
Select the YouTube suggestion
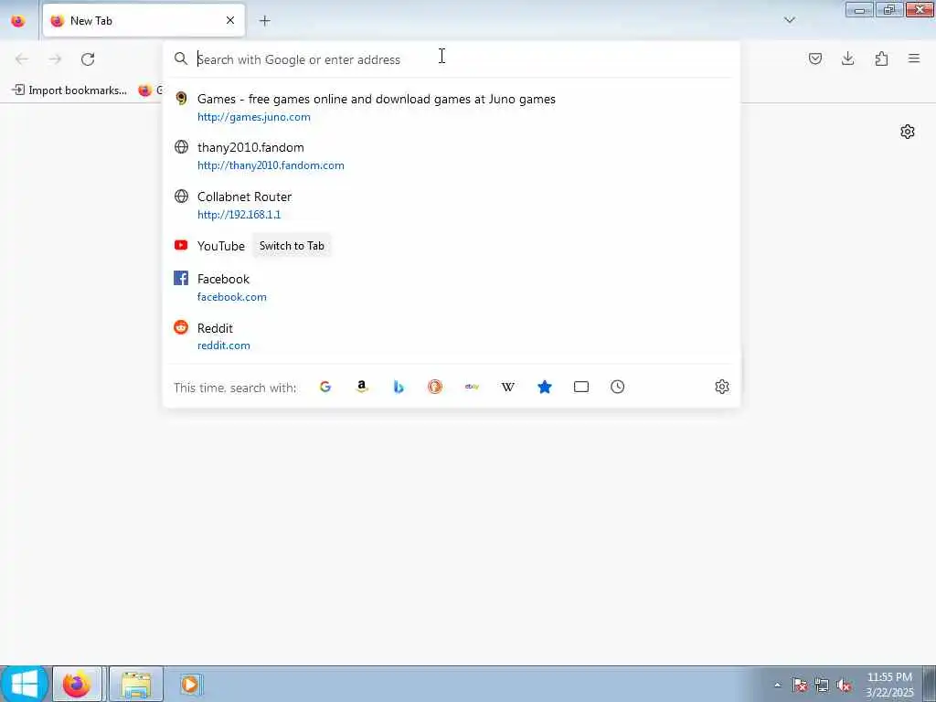(451, 245)
